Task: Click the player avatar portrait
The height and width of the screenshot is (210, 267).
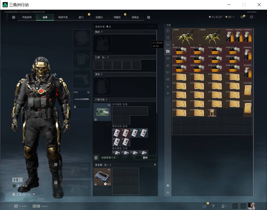Action: point(251,206)
